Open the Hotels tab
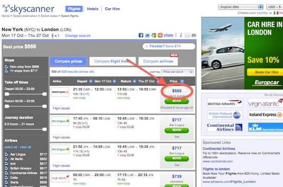The height and width of the screenshot is (187, 283). 93,9
